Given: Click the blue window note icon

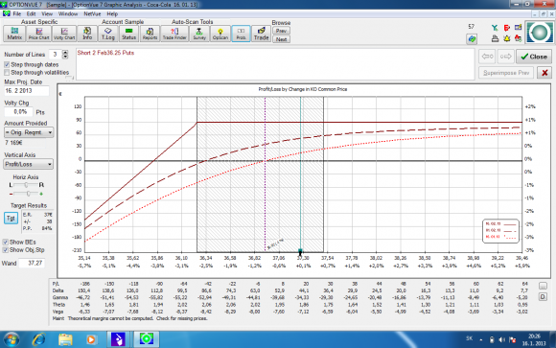Looking at the screenshot, I should (518, 27).
